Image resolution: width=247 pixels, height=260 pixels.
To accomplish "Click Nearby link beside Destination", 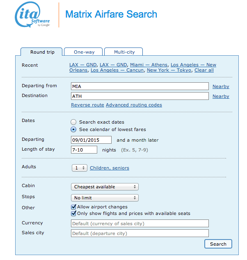I will pos(221,96).
